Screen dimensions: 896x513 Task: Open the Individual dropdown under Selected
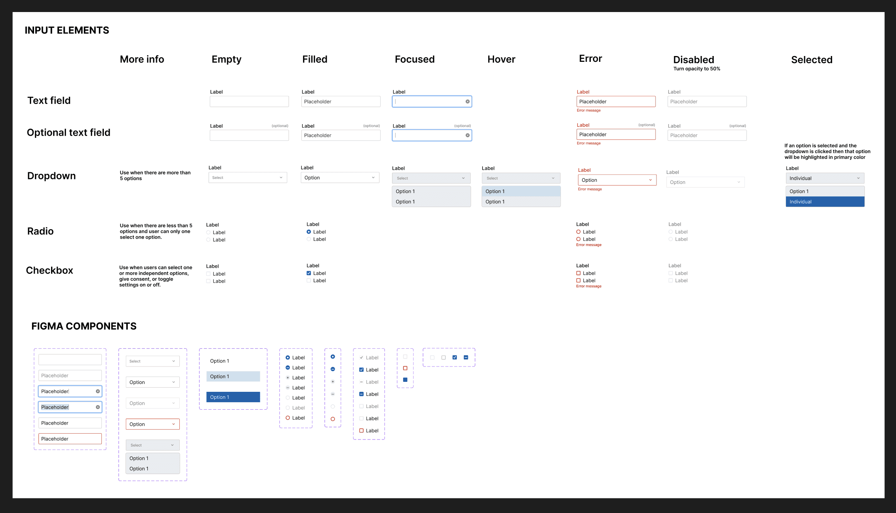pos(825,178)
